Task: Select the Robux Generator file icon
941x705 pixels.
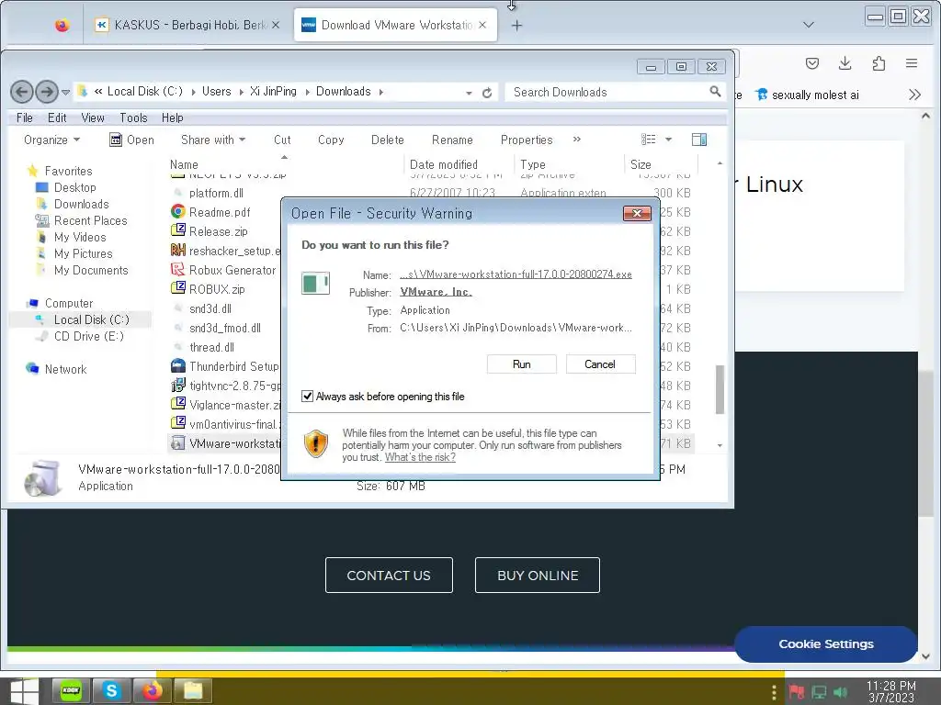Action: [x=177, y=270]
